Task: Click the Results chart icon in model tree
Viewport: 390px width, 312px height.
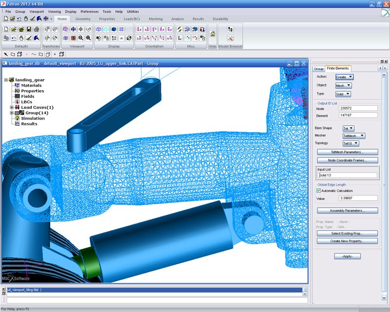Action: pyautogui.click(x=17, y=124)
